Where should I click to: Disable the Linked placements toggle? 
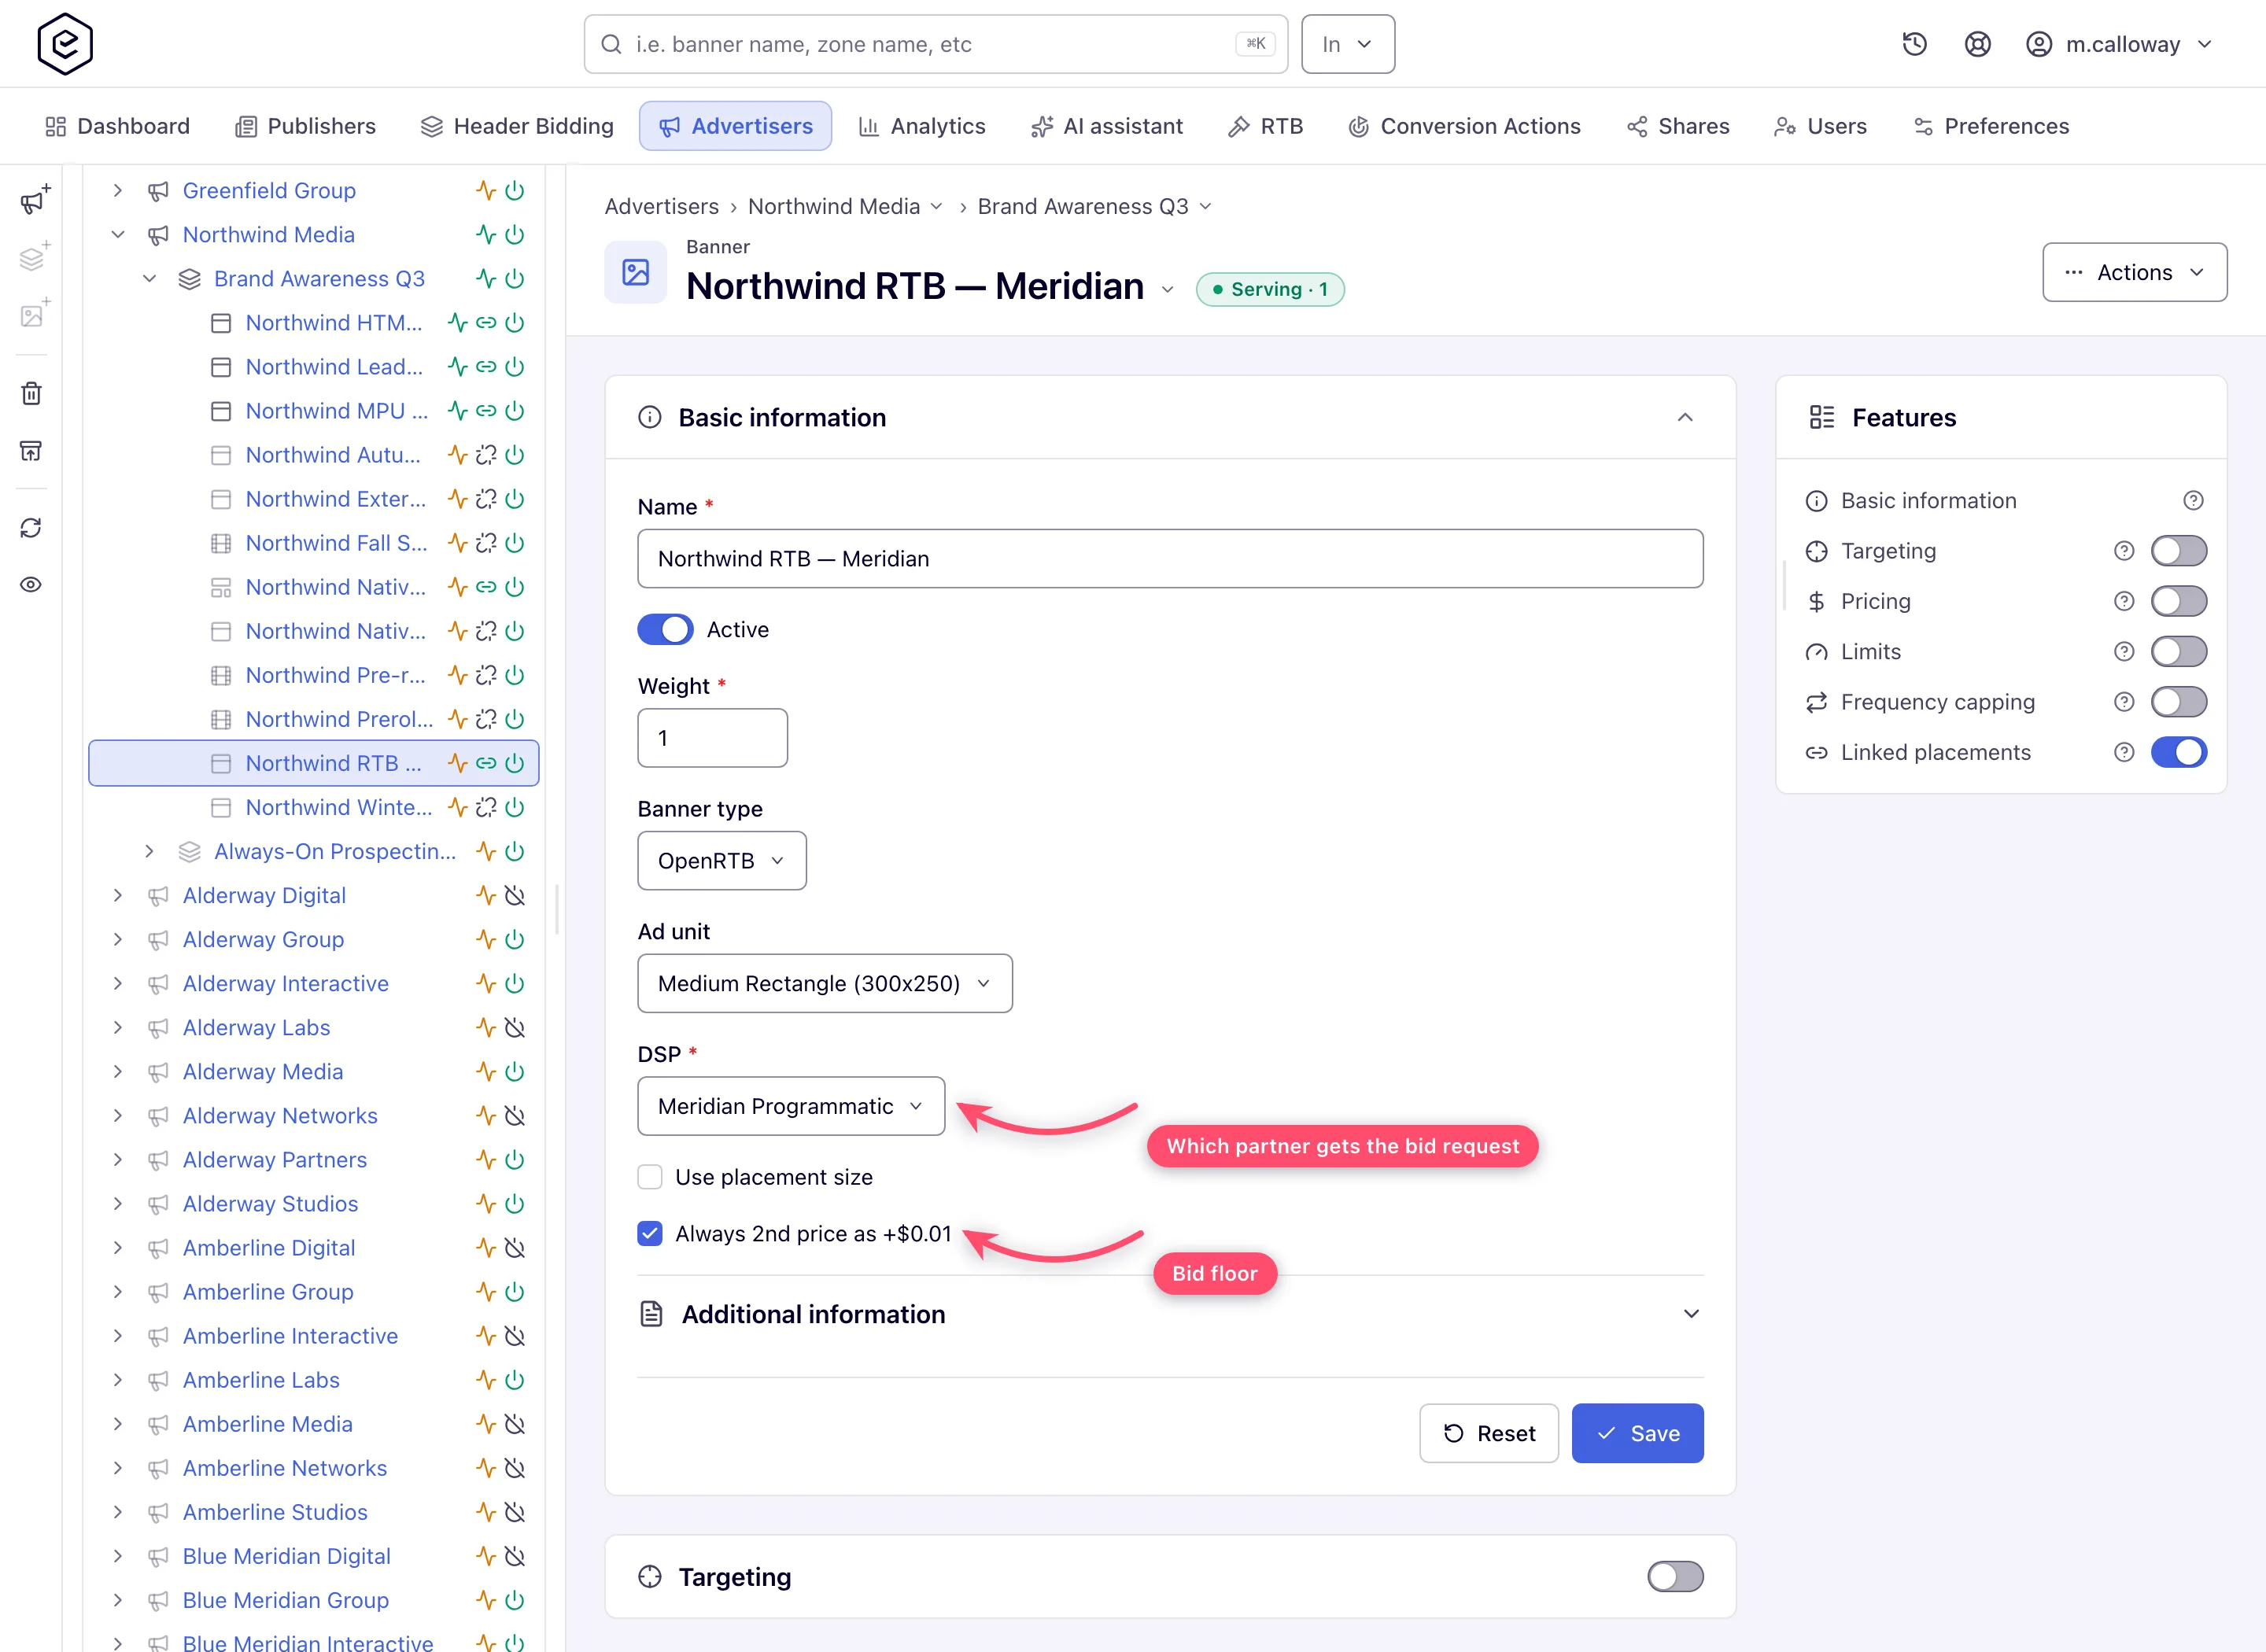click(2178, 751)
